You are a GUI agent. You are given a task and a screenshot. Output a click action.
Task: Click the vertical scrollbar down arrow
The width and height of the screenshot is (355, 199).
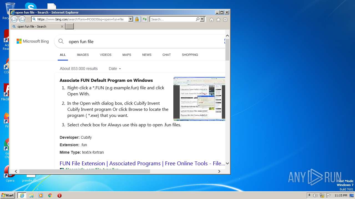coord(227,163)
